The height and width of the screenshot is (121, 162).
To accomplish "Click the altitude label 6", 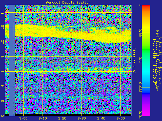I will (3, 71).
